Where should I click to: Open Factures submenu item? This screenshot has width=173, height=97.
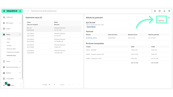coord(9,45)
